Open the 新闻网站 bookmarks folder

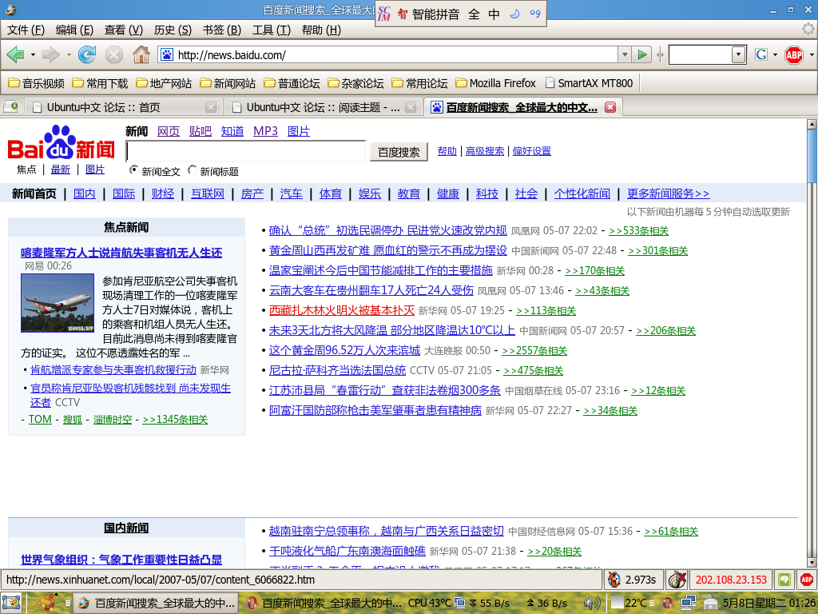coord(228,83)
